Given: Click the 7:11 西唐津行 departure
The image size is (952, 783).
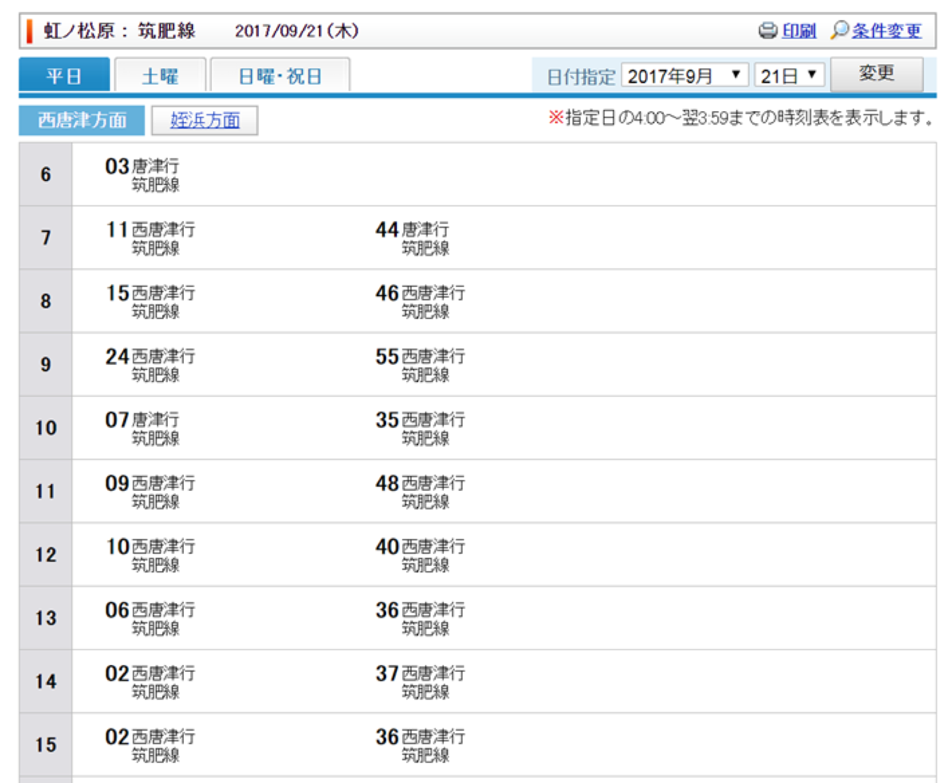Looking at the screenshot, I should pos(150,238).
